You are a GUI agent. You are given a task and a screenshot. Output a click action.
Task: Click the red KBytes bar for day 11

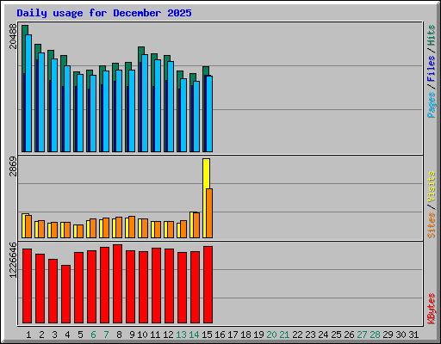[x=156, y=286]
